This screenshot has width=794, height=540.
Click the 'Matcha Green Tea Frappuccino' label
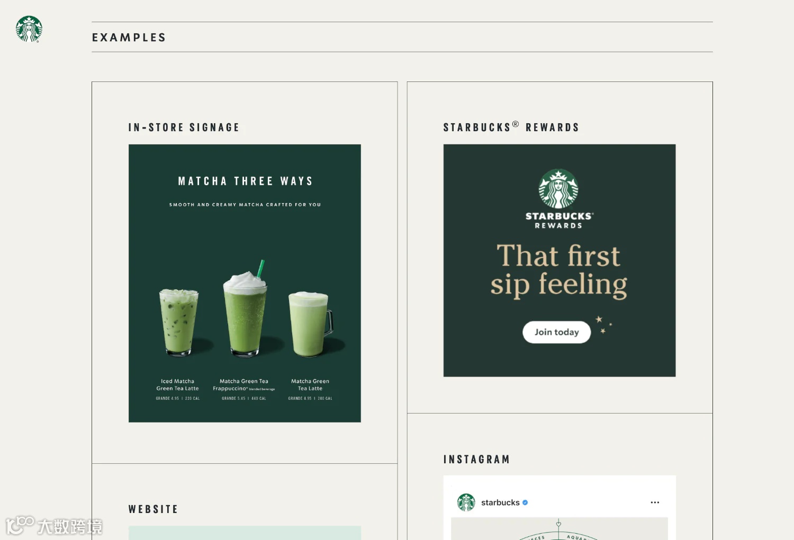[244, 385]
